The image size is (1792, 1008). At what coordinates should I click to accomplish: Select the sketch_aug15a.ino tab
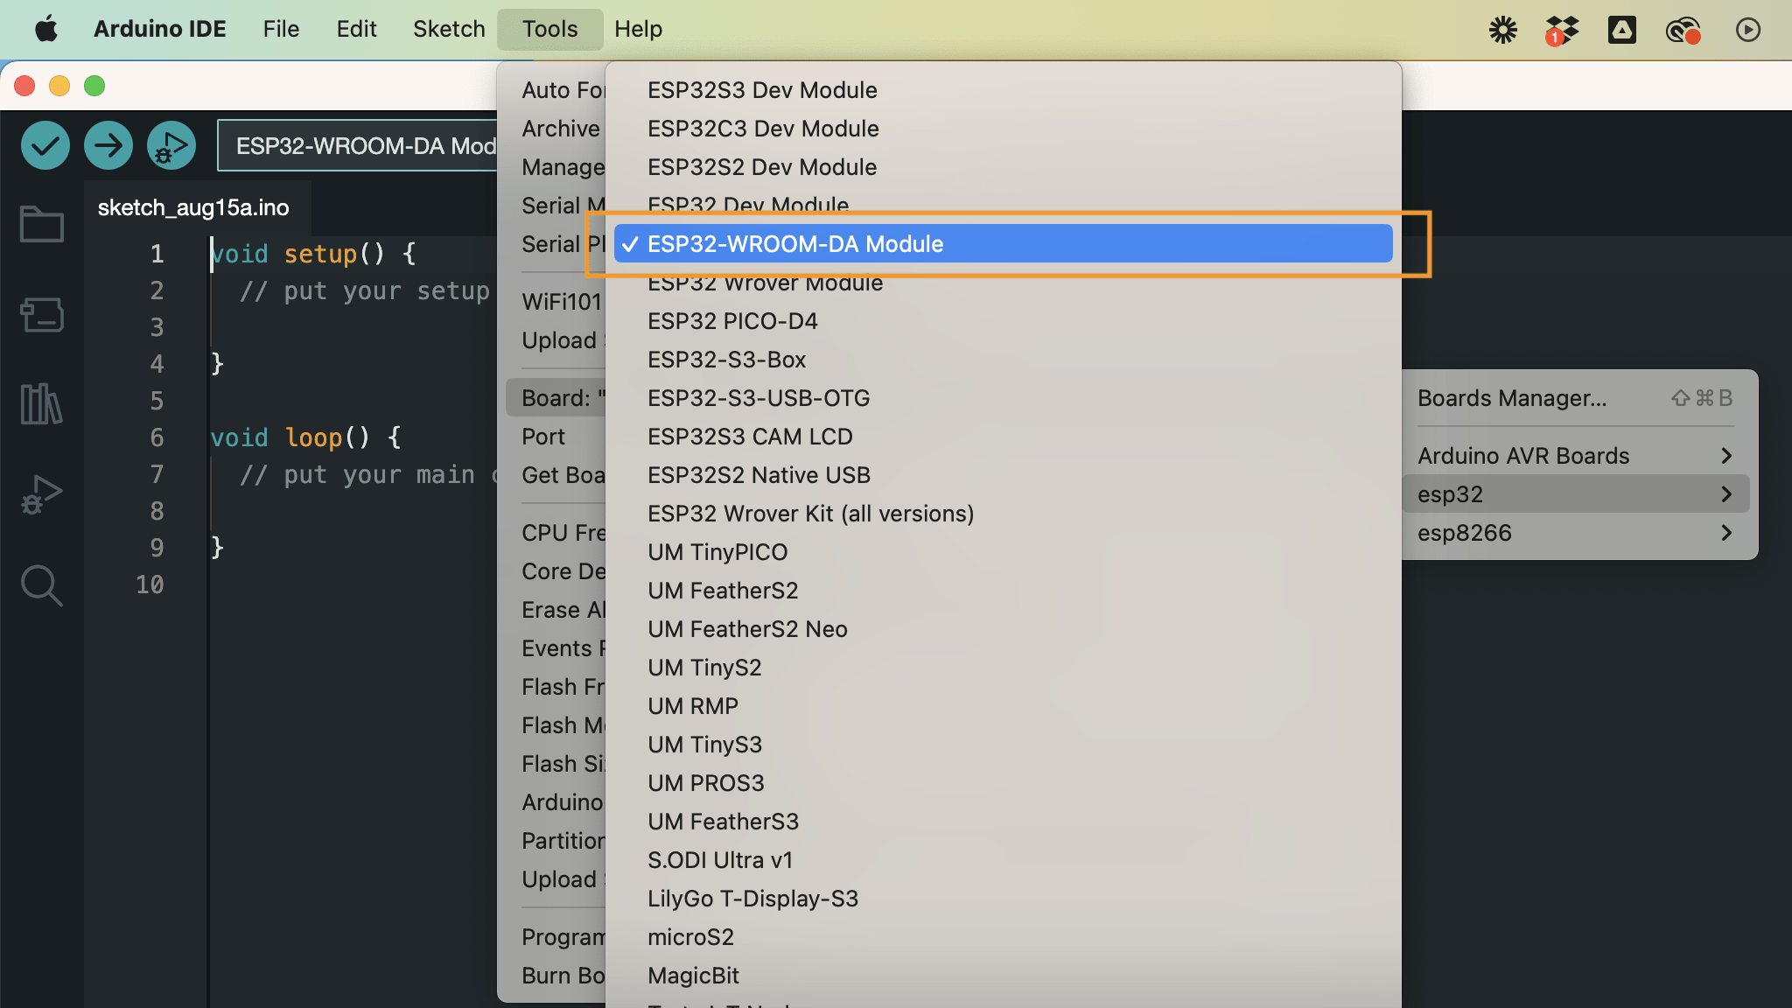[193, 207]
